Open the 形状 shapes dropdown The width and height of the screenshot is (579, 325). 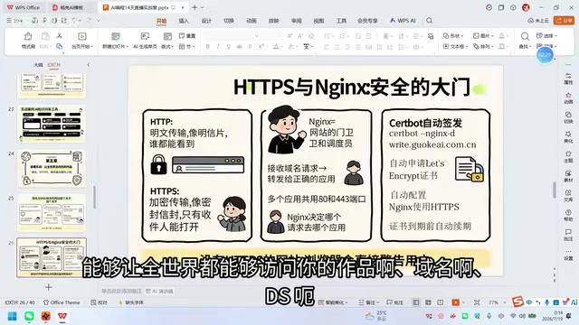click(x=453, y=36)
